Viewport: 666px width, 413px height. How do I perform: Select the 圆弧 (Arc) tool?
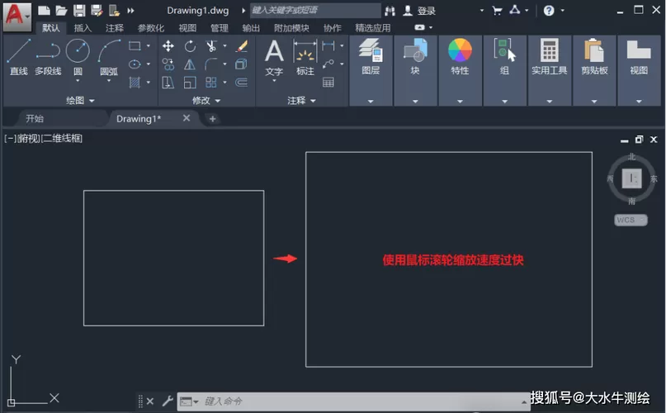click(109, 56)
